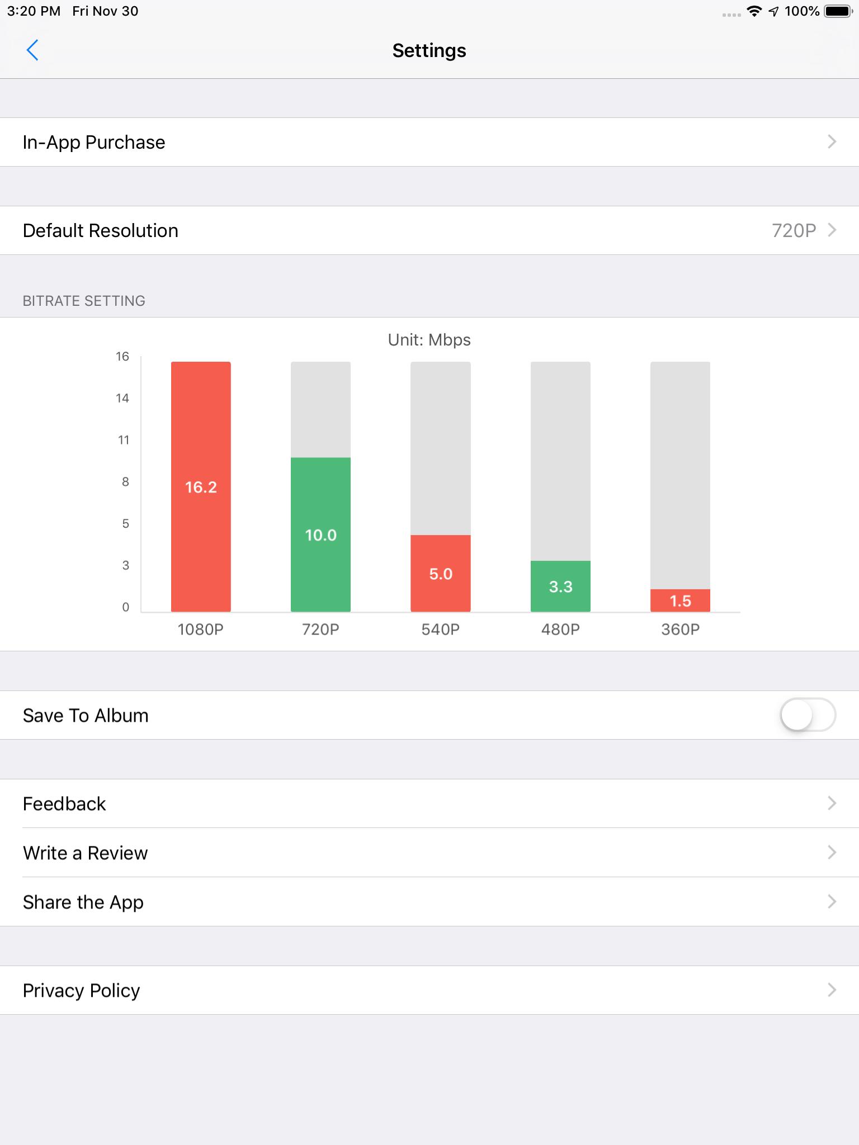Tap the Feedback row chevron
The height and width of the screenshot is (1145, 859).
coord(832,803)
